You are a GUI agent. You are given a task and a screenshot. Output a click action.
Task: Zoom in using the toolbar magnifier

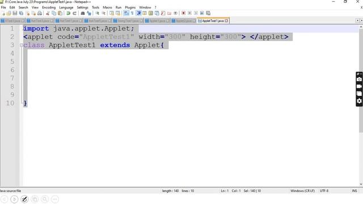point(97,13)
